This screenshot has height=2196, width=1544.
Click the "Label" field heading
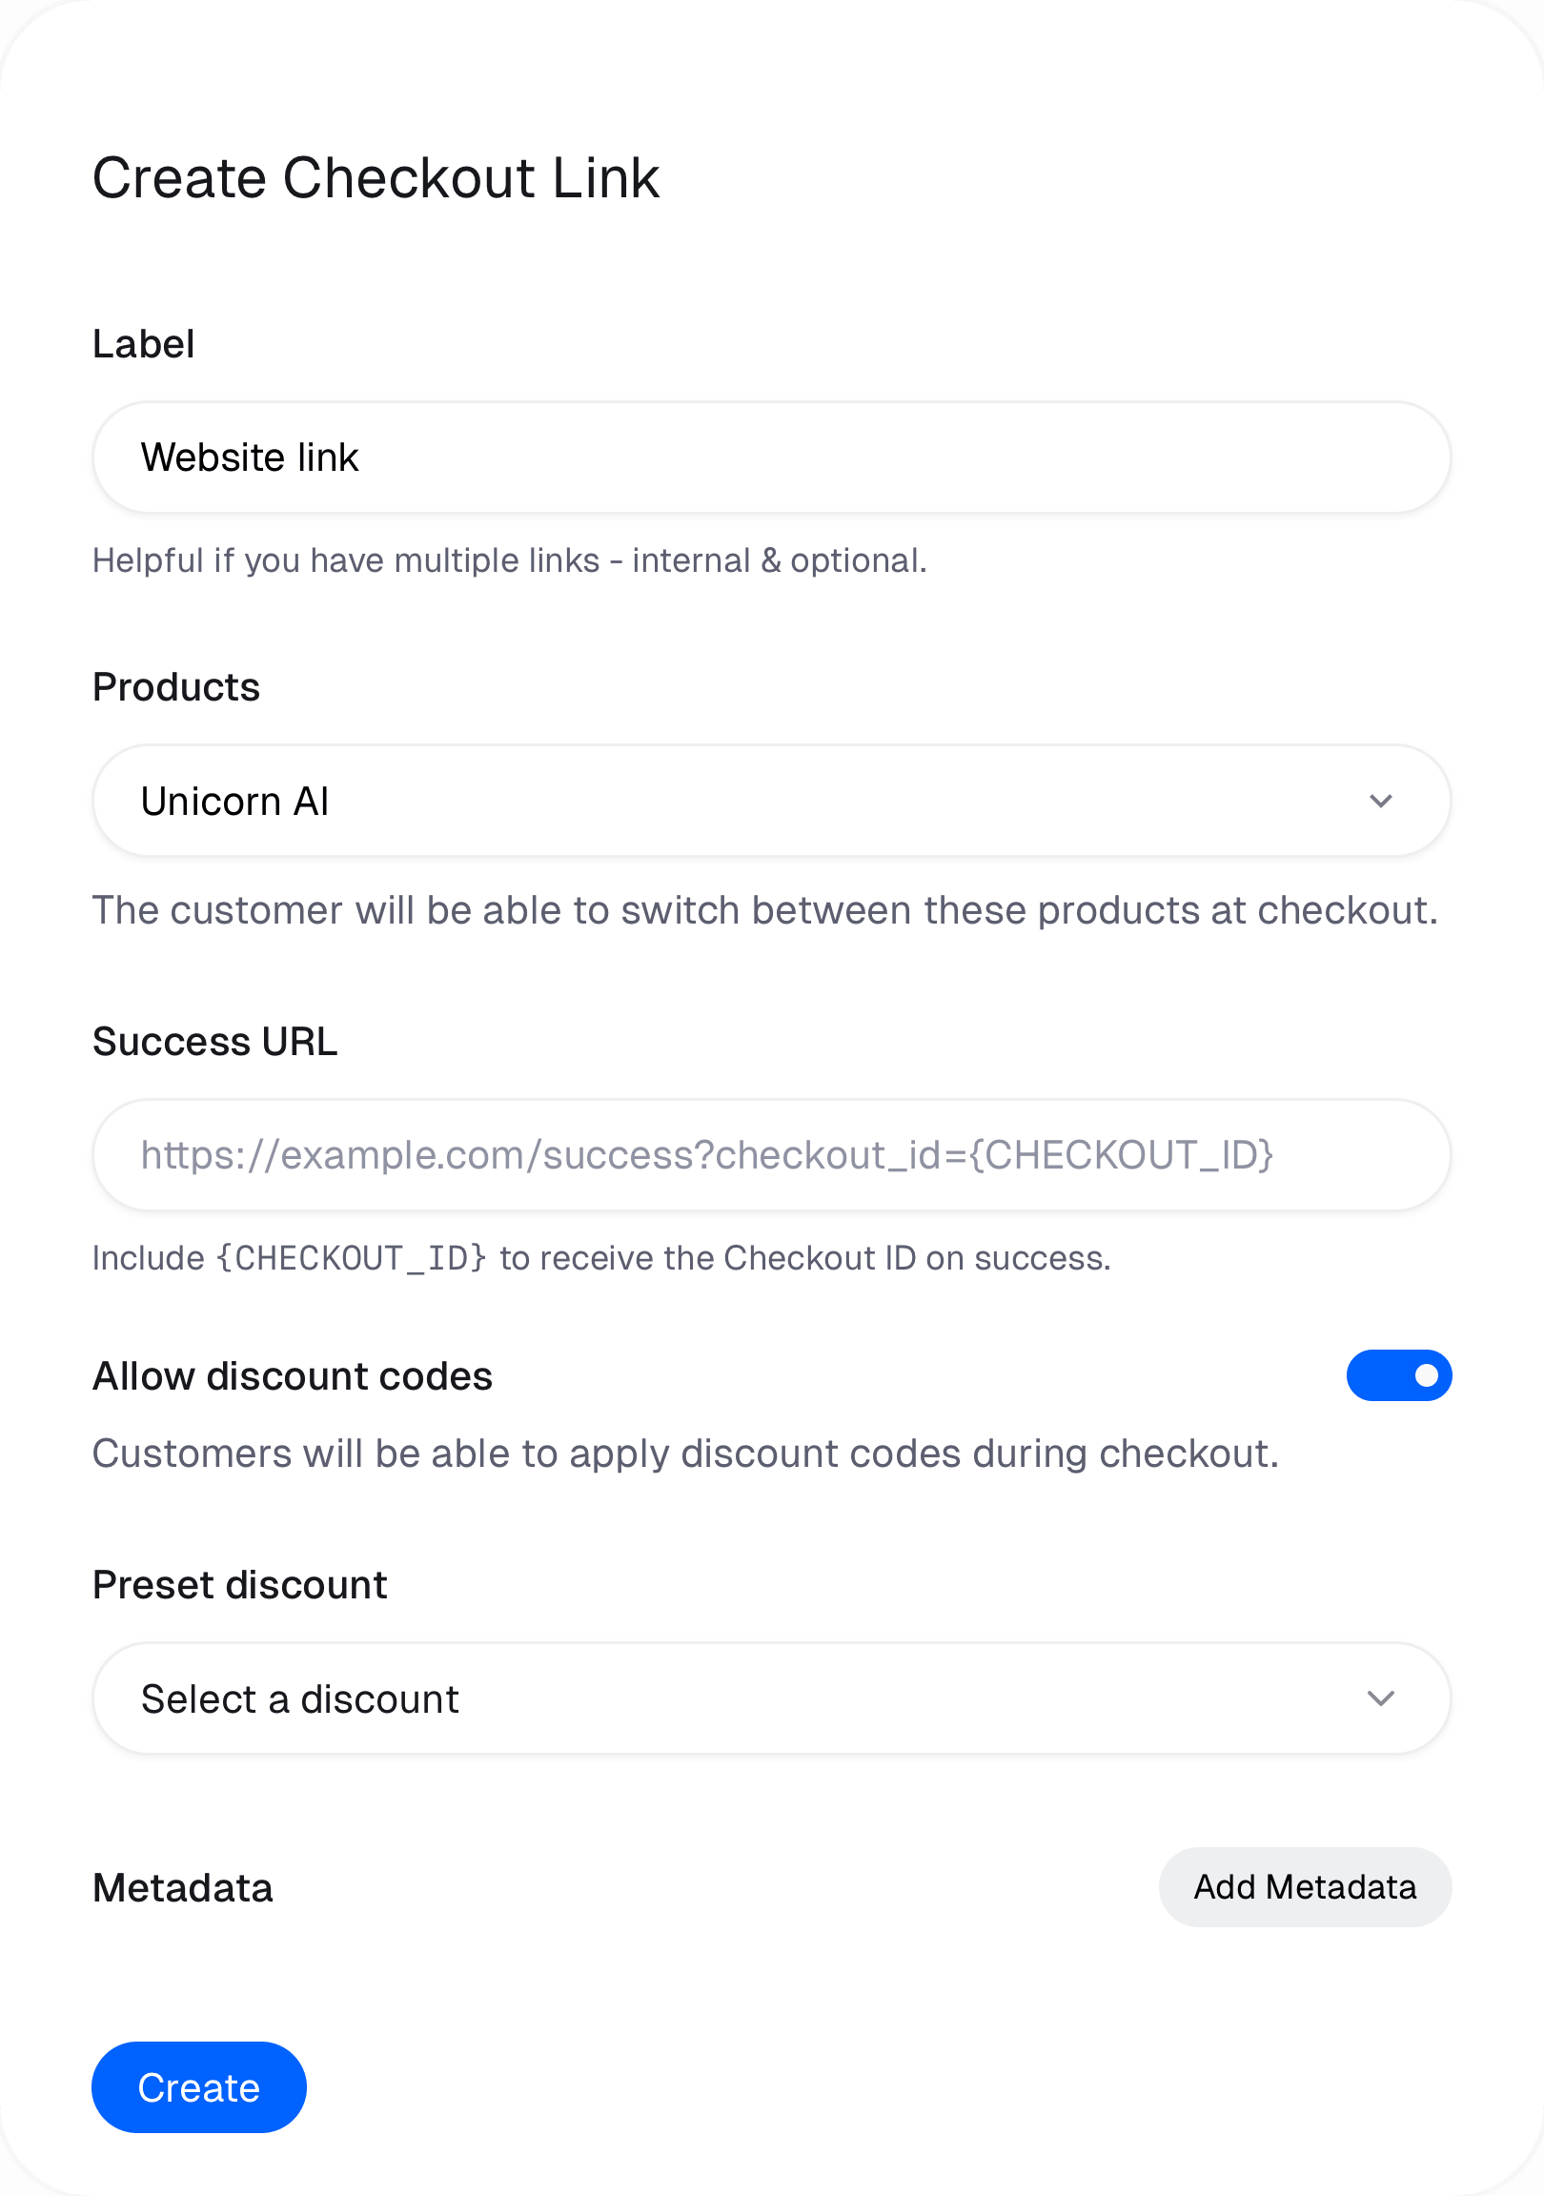pos(144,343)
